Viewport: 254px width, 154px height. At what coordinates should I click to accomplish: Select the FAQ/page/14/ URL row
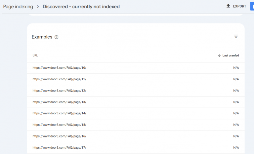(136, 113)
